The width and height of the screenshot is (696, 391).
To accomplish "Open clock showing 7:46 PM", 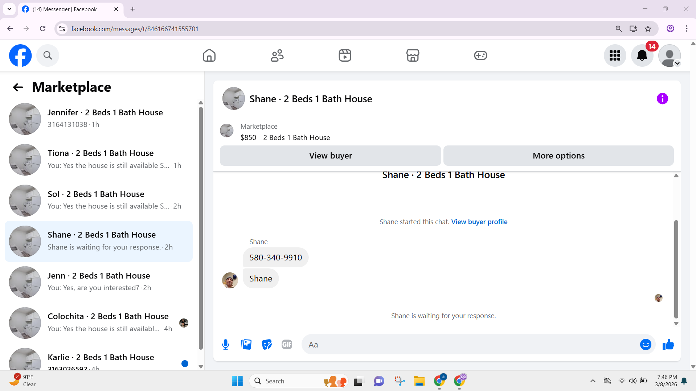I will tap(666, 381).
